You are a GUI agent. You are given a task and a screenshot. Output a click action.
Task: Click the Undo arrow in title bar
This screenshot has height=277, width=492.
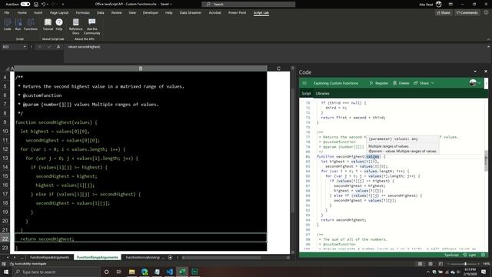pyautogui.click(x=44, y=5)
